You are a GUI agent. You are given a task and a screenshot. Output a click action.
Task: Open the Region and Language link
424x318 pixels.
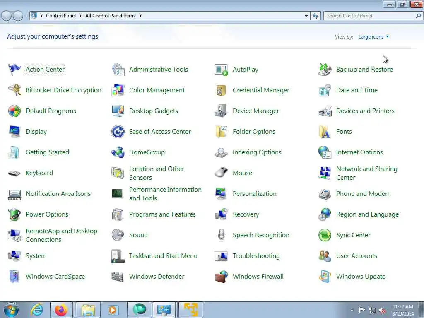pyautogui.click(x=367, y=214)
